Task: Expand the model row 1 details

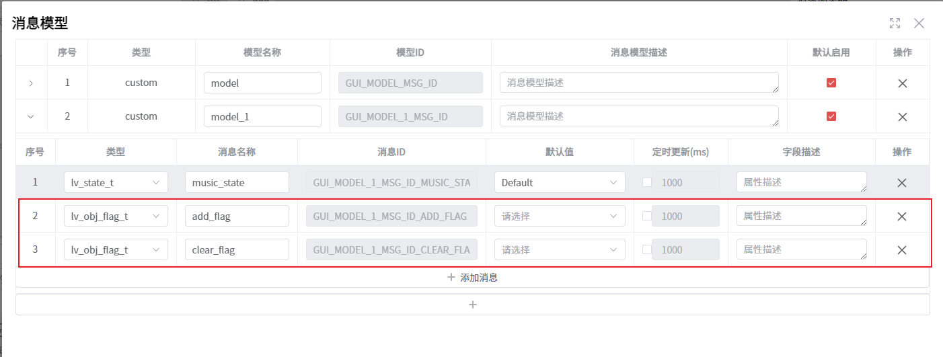Action: coord(31,83)
